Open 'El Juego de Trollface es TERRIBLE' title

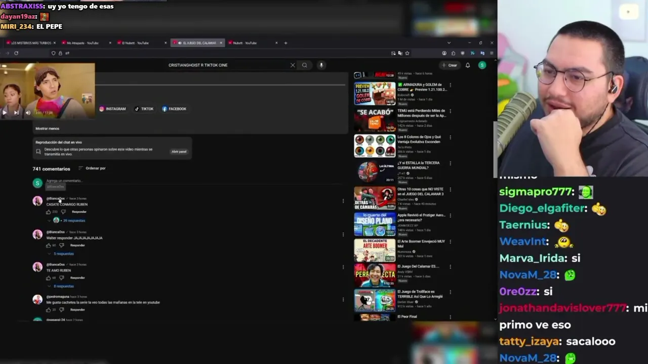click(x=420, y=294)
